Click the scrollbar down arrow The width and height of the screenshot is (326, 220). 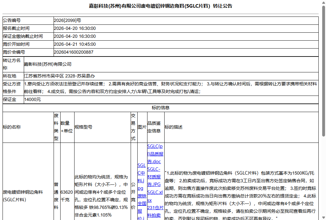[323, 218]
